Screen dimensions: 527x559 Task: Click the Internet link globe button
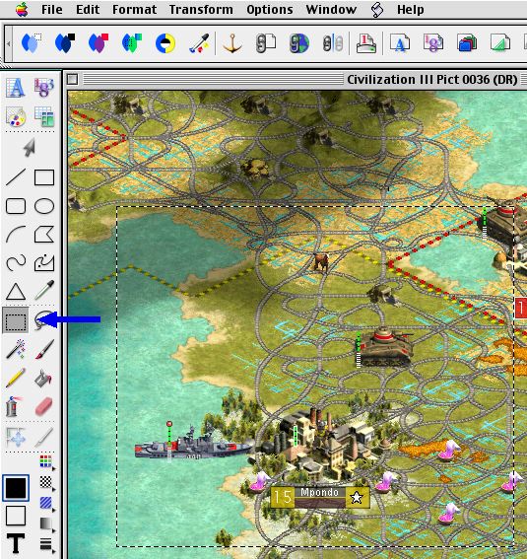coord(299,43)
